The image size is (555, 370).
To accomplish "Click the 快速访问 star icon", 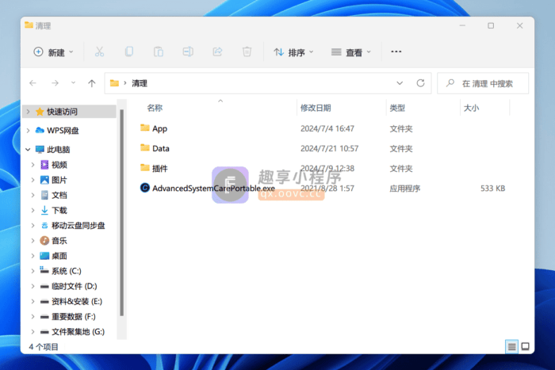I will pyautogui.click(x=40, y=112).
